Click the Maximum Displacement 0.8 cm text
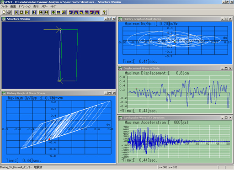 [x=157, y=73]
